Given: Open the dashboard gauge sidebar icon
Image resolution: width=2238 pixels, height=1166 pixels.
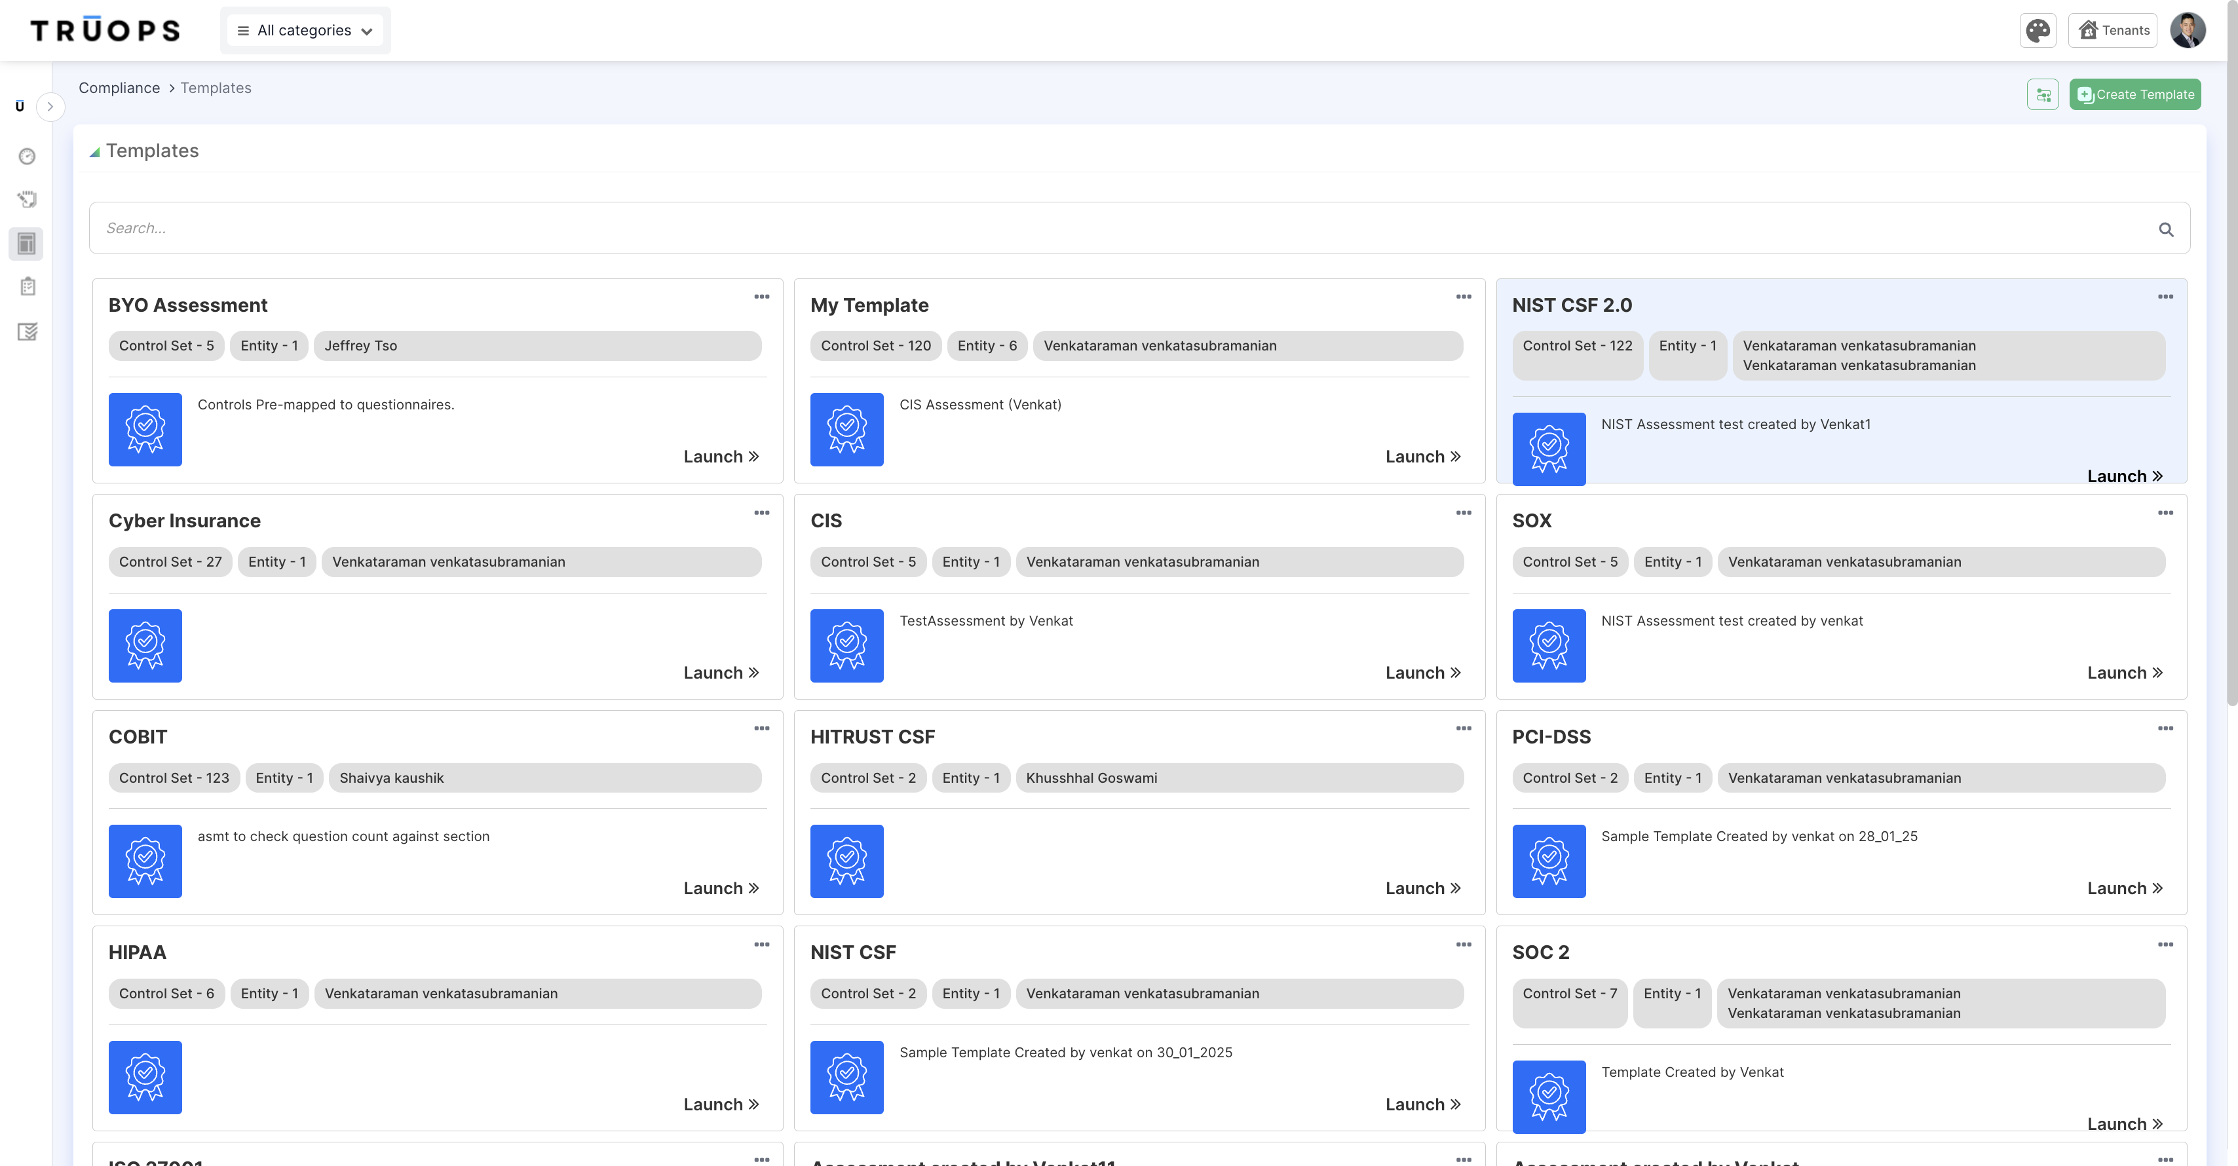Looking at the screenshot, I should [x=27, y=157].
